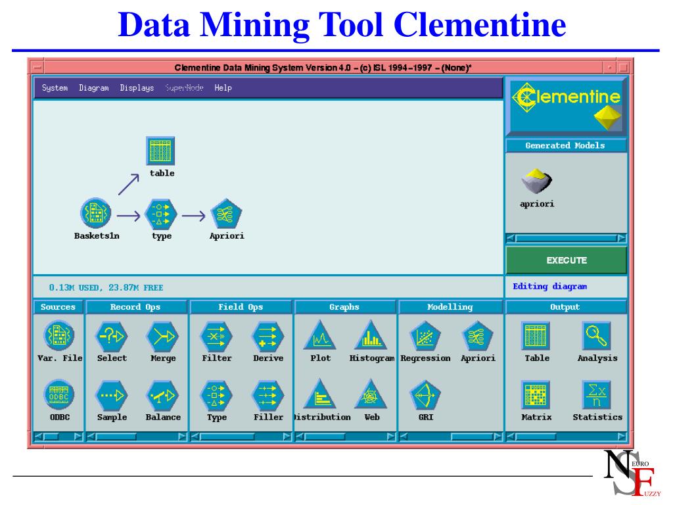673x505 pixels.
Task: Click the '0.13M USED, 23.87M FREE' memory status
Action: (106, 287)
